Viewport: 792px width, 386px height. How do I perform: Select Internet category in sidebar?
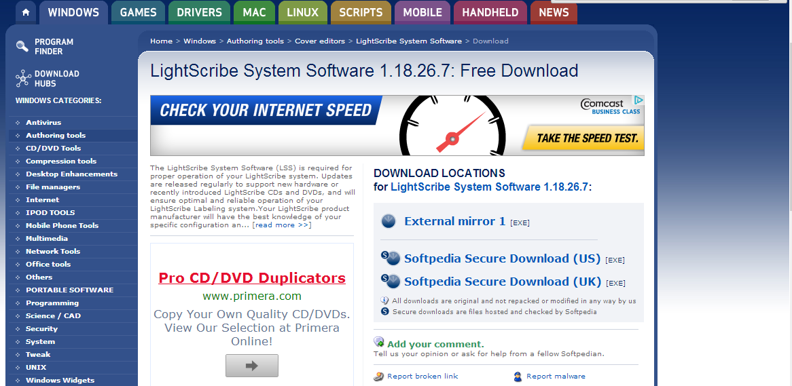point(42,200)
